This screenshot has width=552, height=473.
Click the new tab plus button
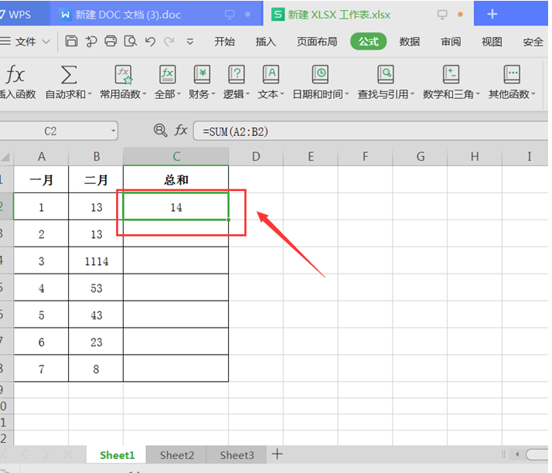(492, 14)
